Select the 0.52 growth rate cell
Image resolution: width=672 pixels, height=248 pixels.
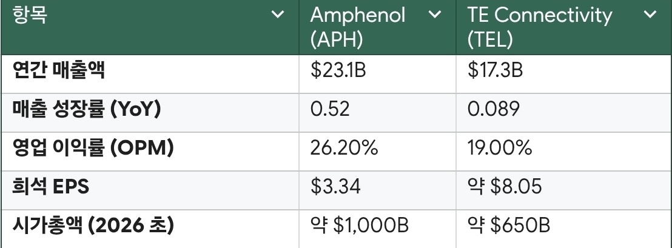[377, 113]
